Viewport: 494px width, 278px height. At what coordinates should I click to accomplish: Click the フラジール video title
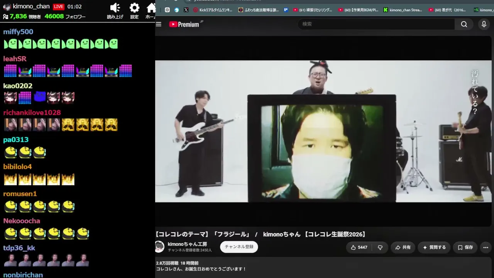point(261,234)
